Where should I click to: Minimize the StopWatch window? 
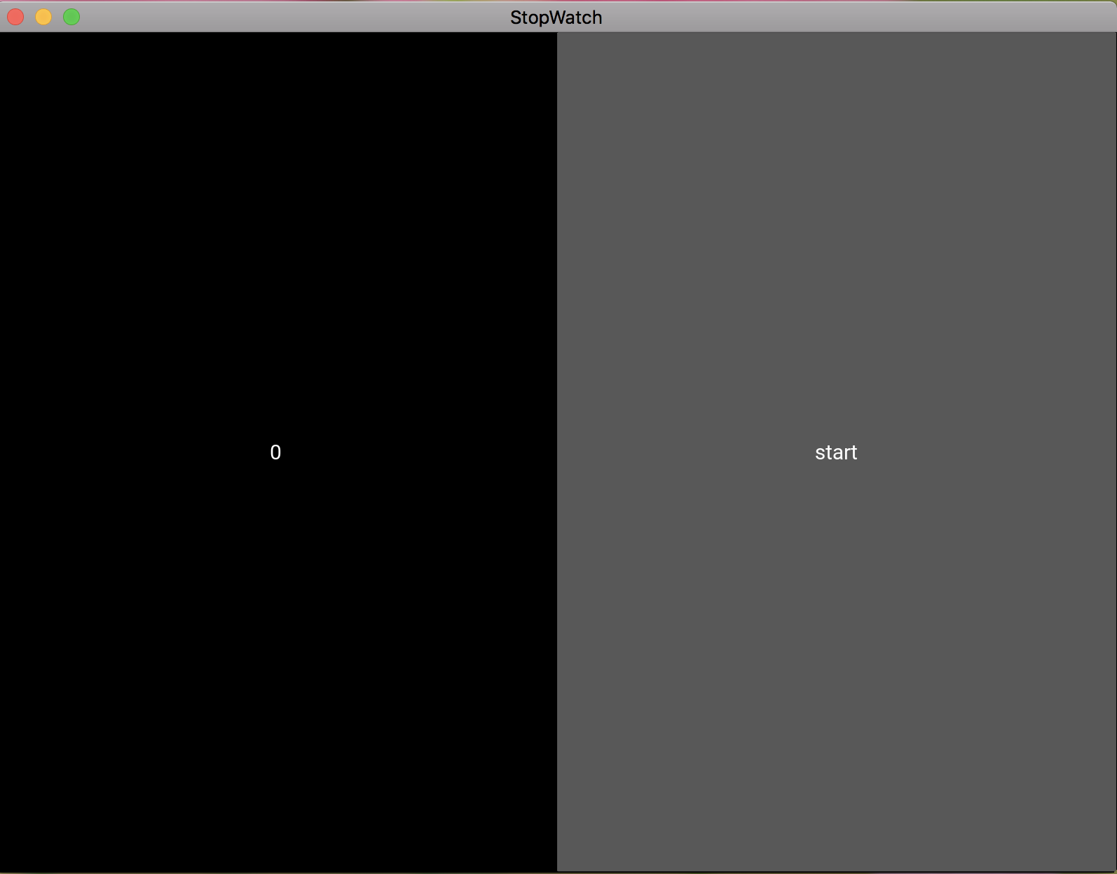(43, 17)
